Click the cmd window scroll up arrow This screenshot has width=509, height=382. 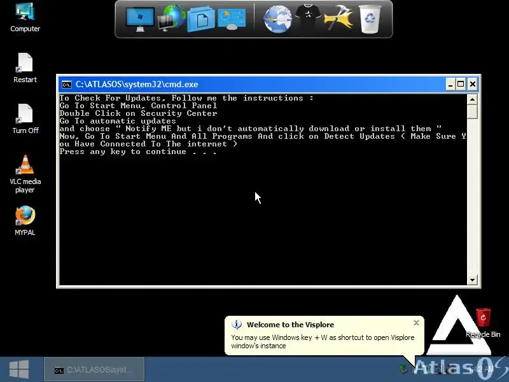pyautogui.click(x=472, y=99)
